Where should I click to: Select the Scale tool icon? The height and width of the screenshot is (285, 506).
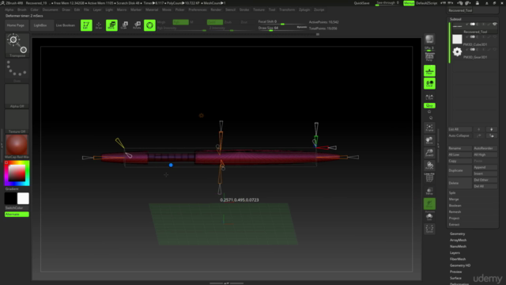(x=124, y=25)
